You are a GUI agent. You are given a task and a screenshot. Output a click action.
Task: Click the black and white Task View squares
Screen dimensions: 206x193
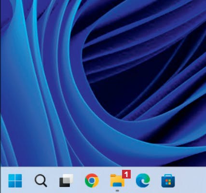[66, 180]
